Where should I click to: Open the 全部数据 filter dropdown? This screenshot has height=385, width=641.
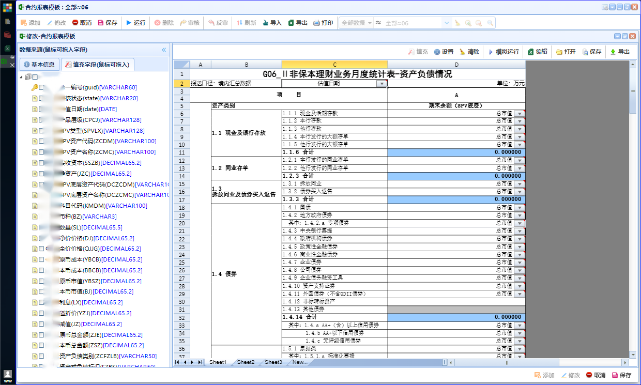(370, 23)
